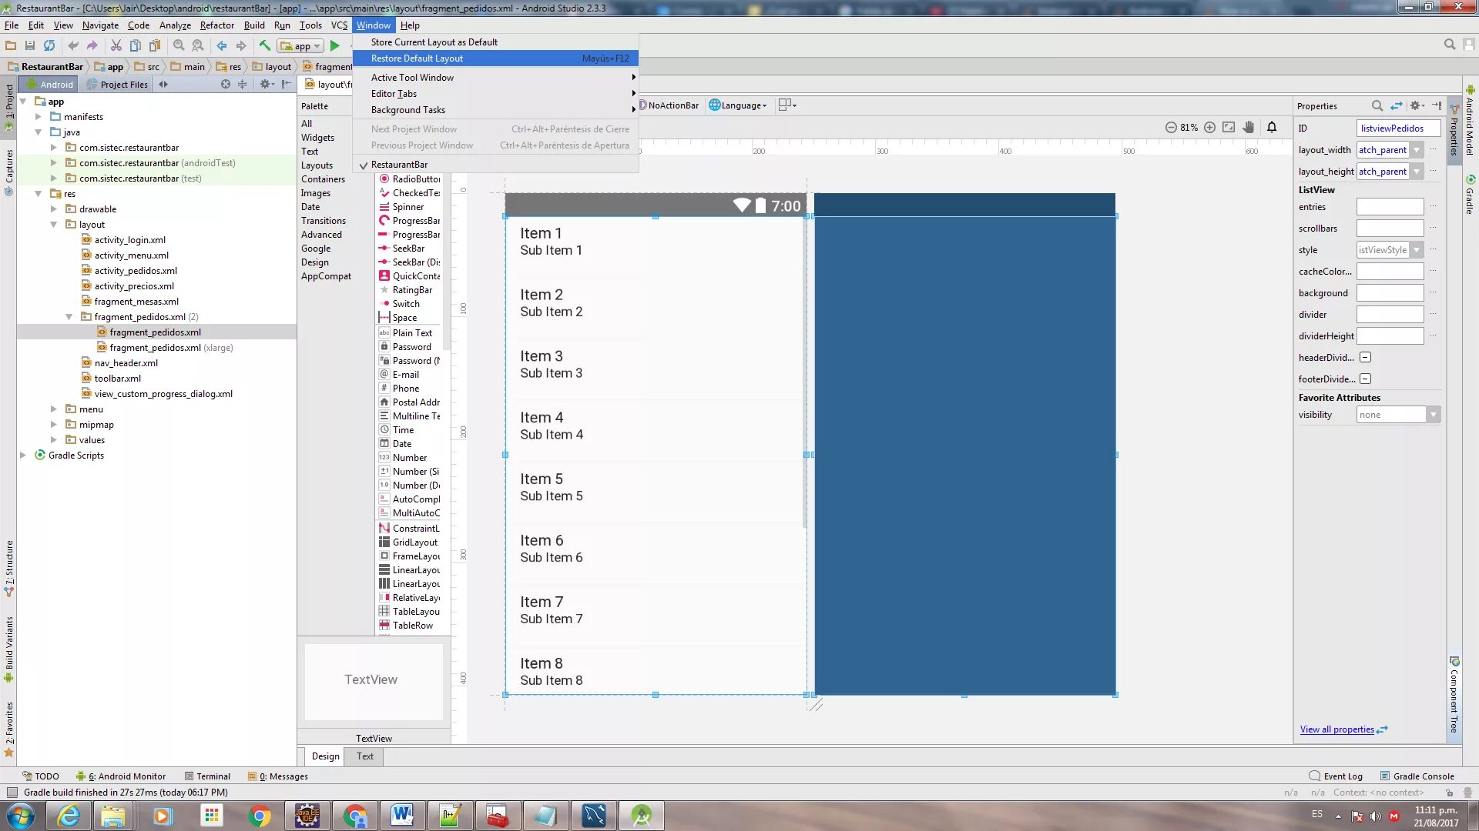Click the Make Project hammer icon

point(265,46)
